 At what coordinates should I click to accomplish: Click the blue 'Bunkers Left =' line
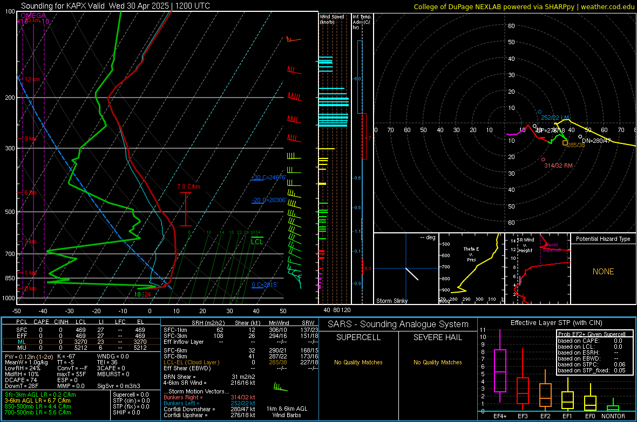pos(209,403)
